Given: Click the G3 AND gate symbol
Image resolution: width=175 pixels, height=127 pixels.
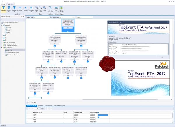Looking at the screenshot, I should pyautogui.click(x=81, y=46).
